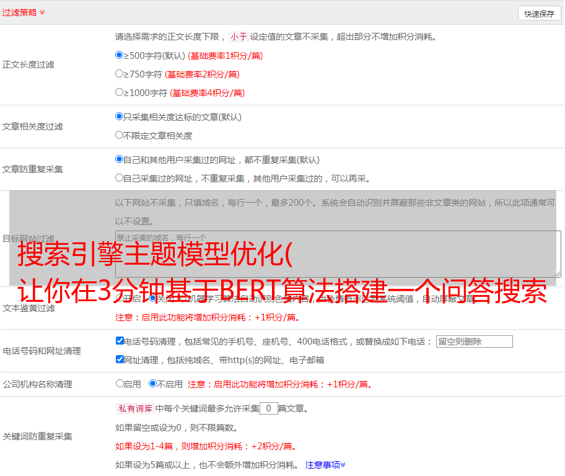Toggle the 网址清理 checkbox
The image size is (565, 476).
[120, 359]
